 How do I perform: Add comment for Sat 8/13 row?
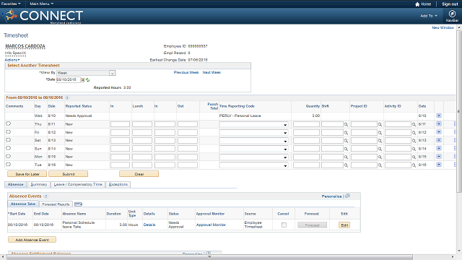8,140
